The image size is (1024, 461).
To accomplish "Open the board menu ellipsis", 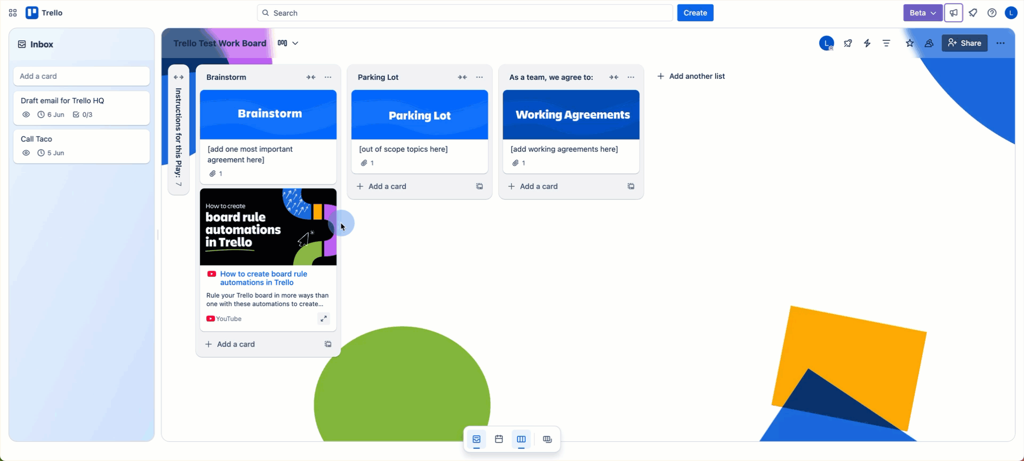I will click(x=1001, y=43).
